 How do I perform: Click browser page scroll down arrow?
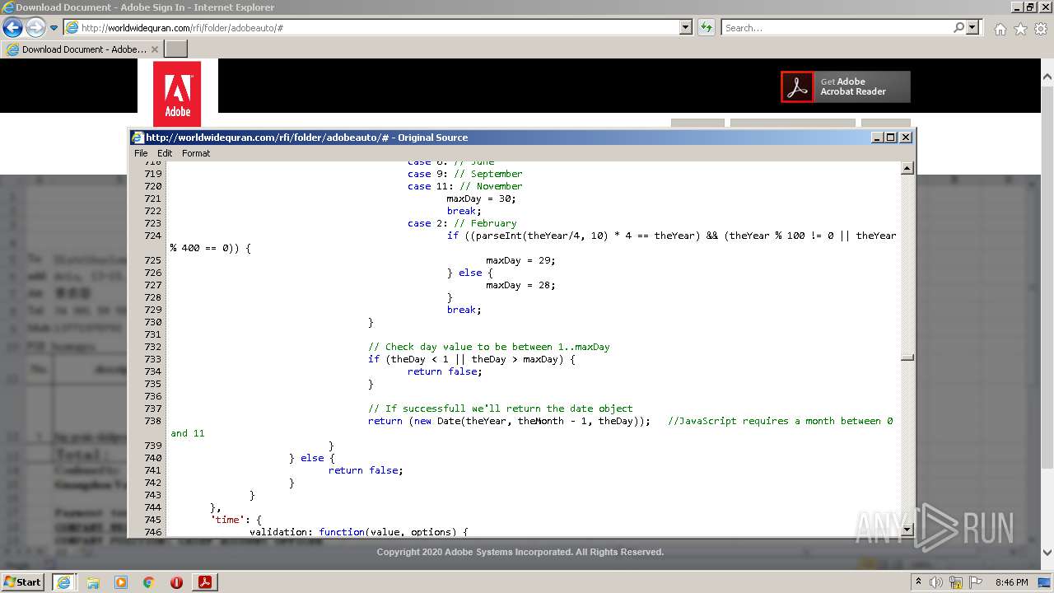click(1047, 553)
